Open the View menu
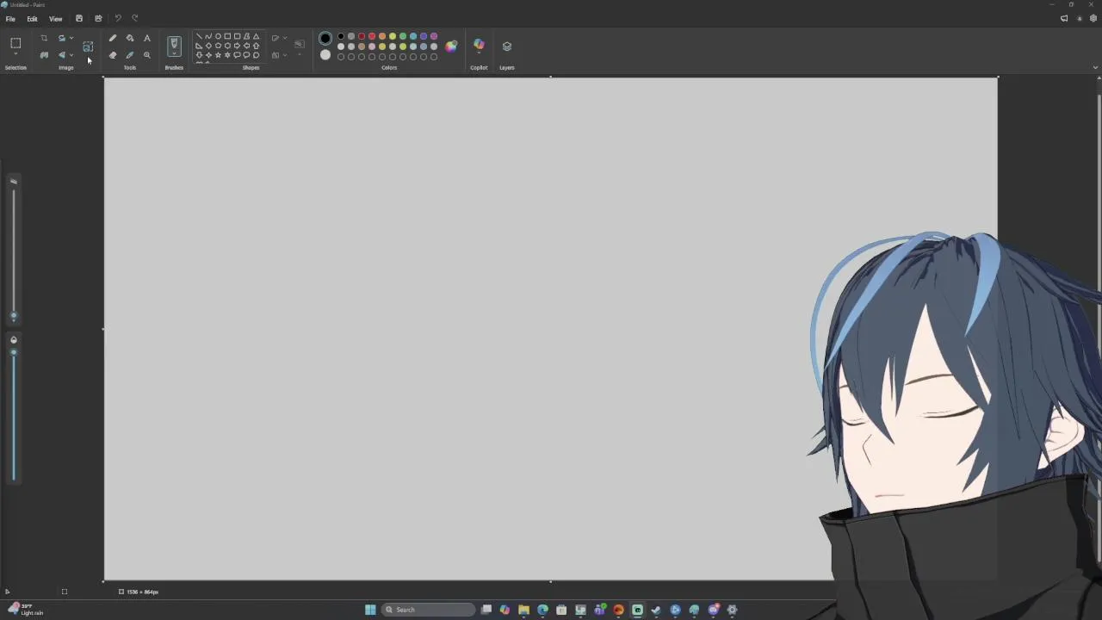1102x620 pixels. (x=55, y=19)
